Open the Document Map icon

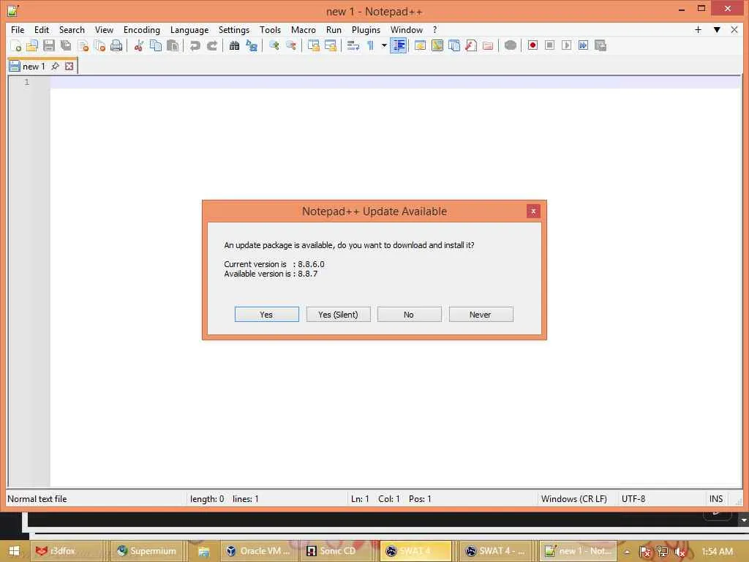pyautogui.click(x=437, y=45)
